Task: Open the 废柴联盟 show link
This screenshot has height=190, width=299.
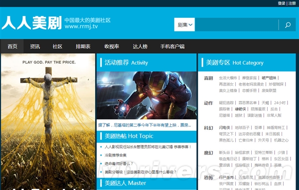Action: [269, 91]
